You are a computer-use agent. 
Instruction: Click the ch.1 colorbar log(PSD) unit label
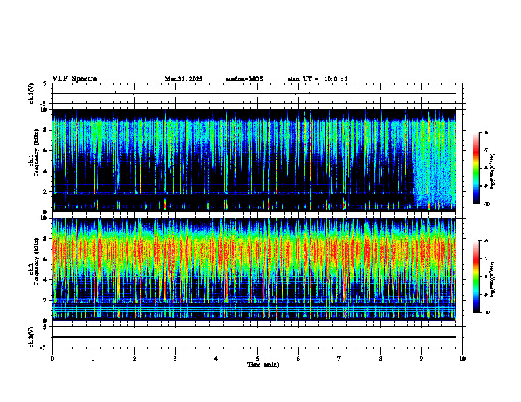click(x=493, y=171)
